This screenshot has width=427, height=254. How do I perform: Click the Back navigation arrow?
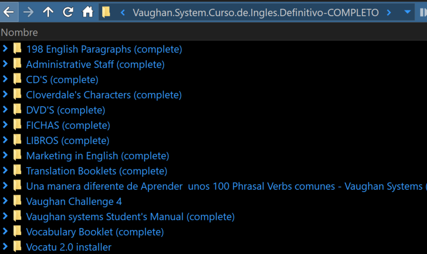tap(9, 12)
